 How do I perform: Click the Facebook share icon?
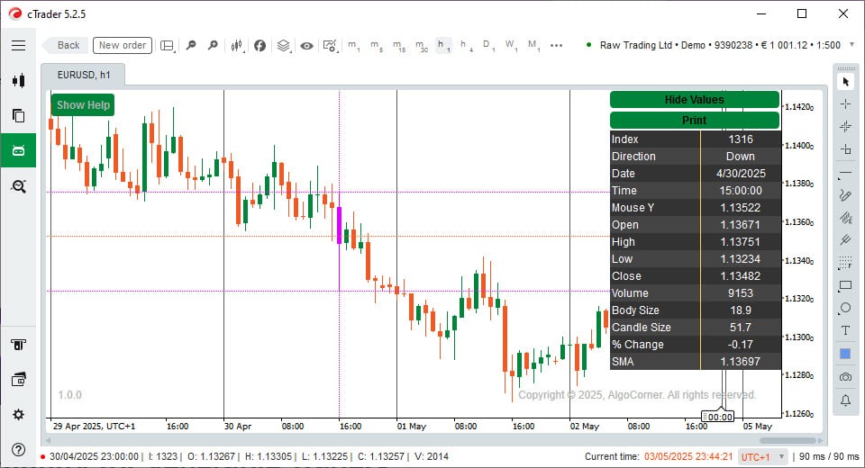(x=259, y=46)
